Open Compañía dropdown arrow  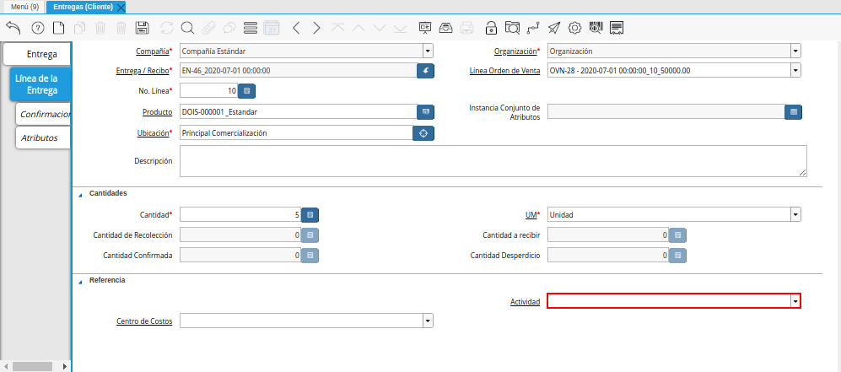pyautogui.click(x=428, y=51)
